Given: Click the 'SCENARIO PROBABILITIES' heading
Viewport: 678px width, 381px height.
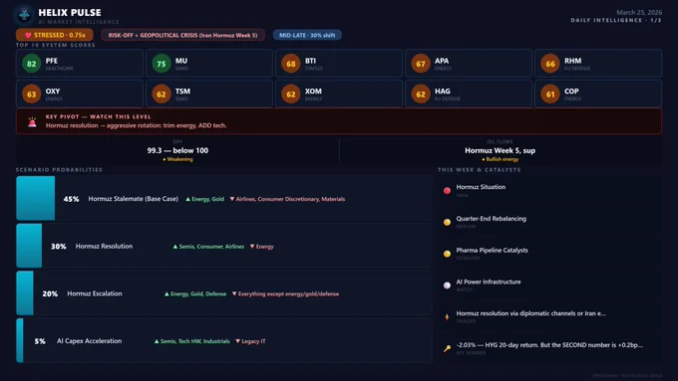Looking at the screenshot, I should click(59, 169).
